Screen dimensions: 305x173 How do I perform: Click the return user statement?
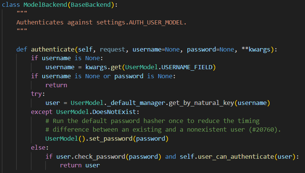(80, 165)
